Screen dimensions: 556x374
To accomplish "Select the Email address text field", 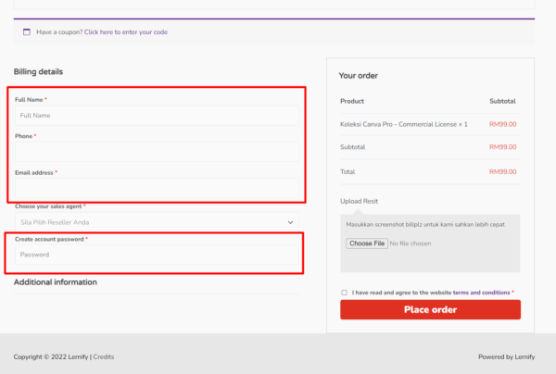I will (156, 188).
